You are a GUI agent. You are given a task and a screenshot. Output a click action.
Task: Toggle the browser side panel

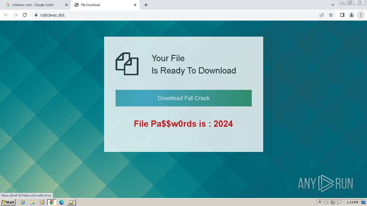(342, 15)
